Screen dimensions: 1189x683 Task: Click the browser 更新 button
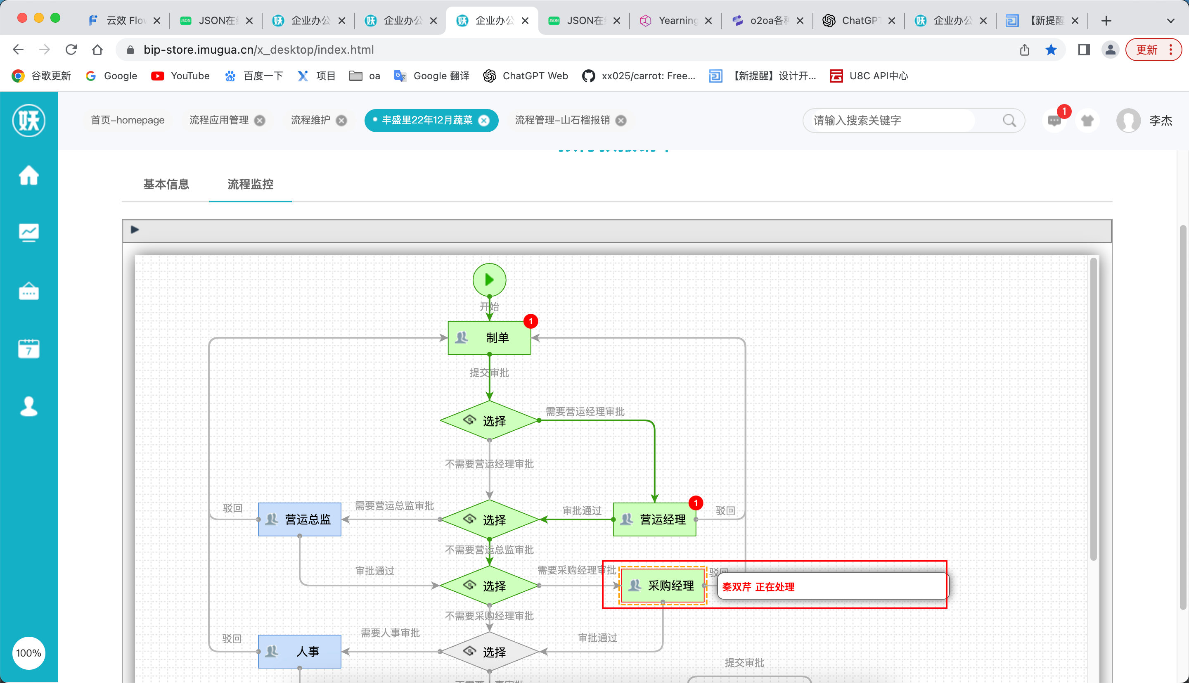click(x=1146, y=50)
